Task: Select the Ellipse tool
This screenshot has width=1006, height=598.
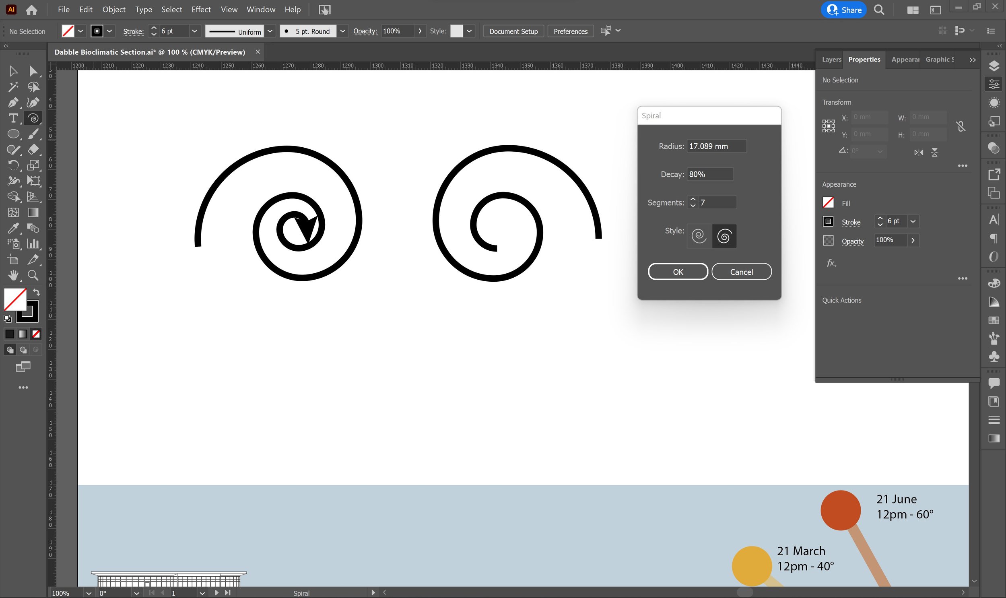Action: pos(13,134)
